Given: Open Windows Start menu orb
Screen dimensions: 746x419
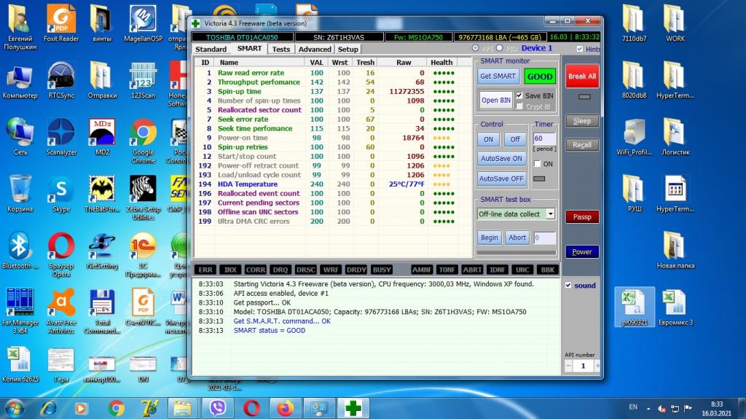Looking at the screenshot, I should (x=14, y=408).
